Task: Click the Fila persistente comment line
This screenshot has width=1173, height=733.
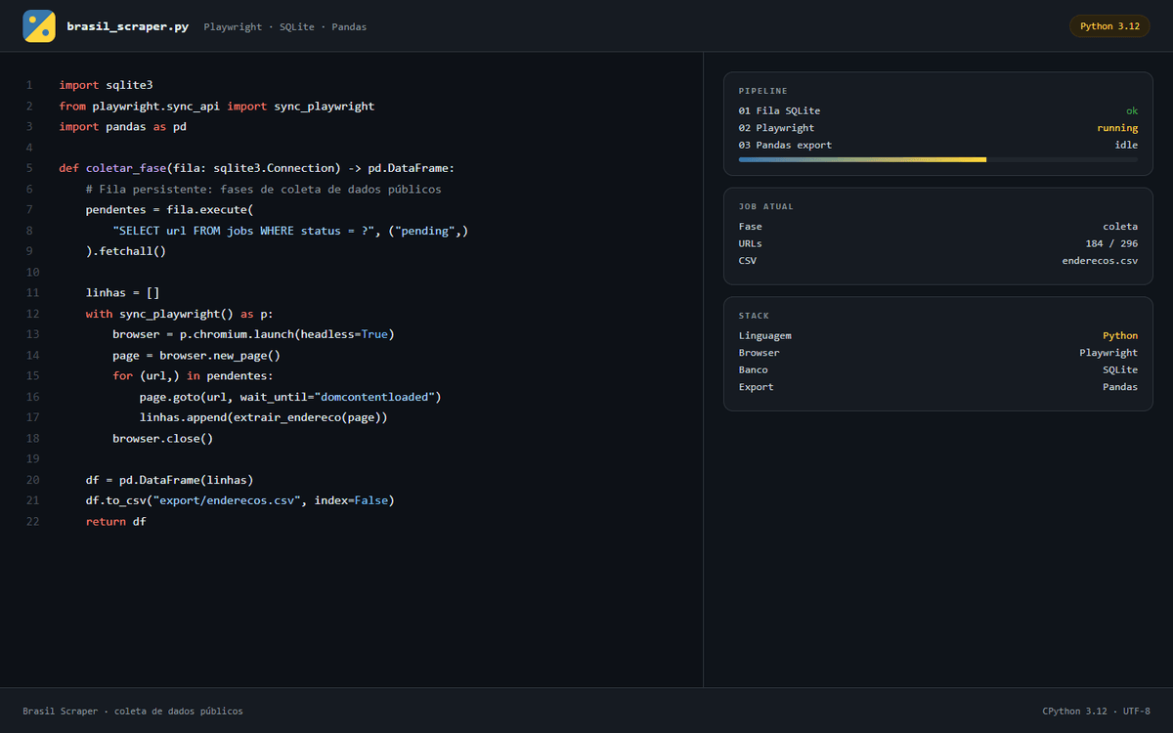Action: tap(264, 189)
